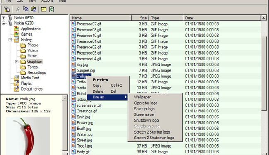
Task: Open the Use as submenu arrow
Action: [x=126, y=97]
